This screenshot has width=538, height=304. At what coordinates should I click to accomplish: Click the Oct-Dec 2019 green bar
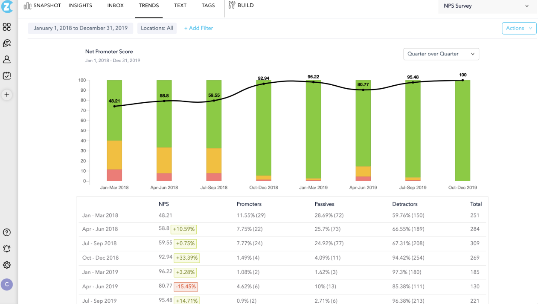coord(462,130)
